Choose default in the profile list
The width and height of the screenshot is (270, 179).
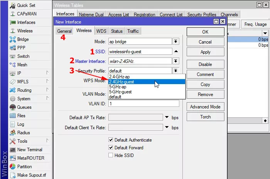click(x=147, y=97)
